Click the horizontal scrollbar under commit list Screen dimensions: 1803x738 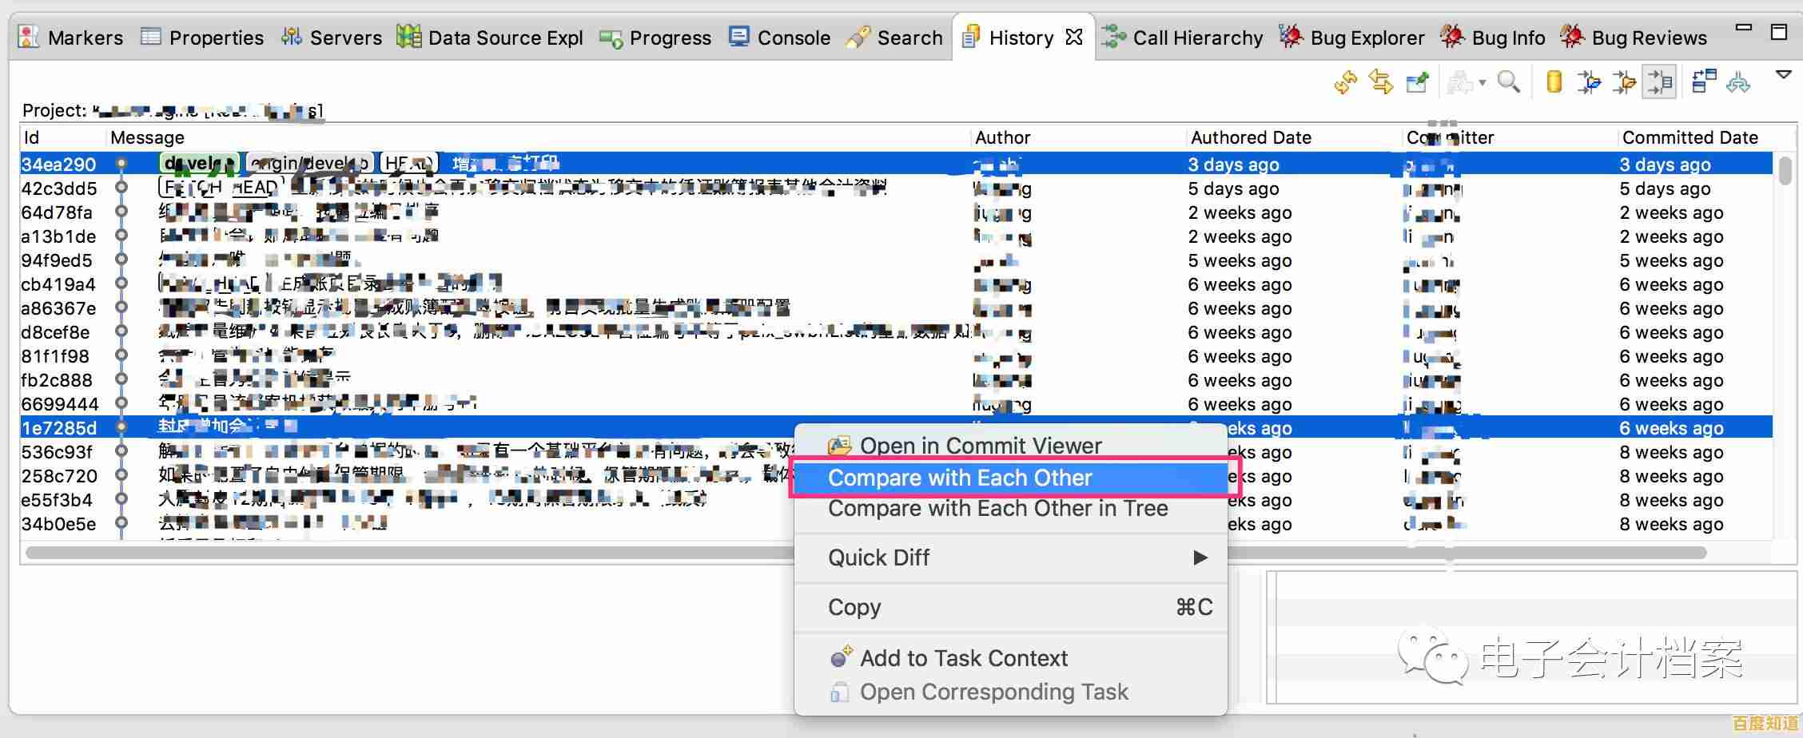400,553
